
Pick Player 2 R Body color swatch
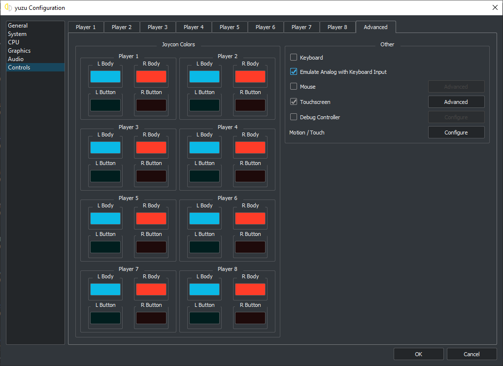click(x=250, y=77)
